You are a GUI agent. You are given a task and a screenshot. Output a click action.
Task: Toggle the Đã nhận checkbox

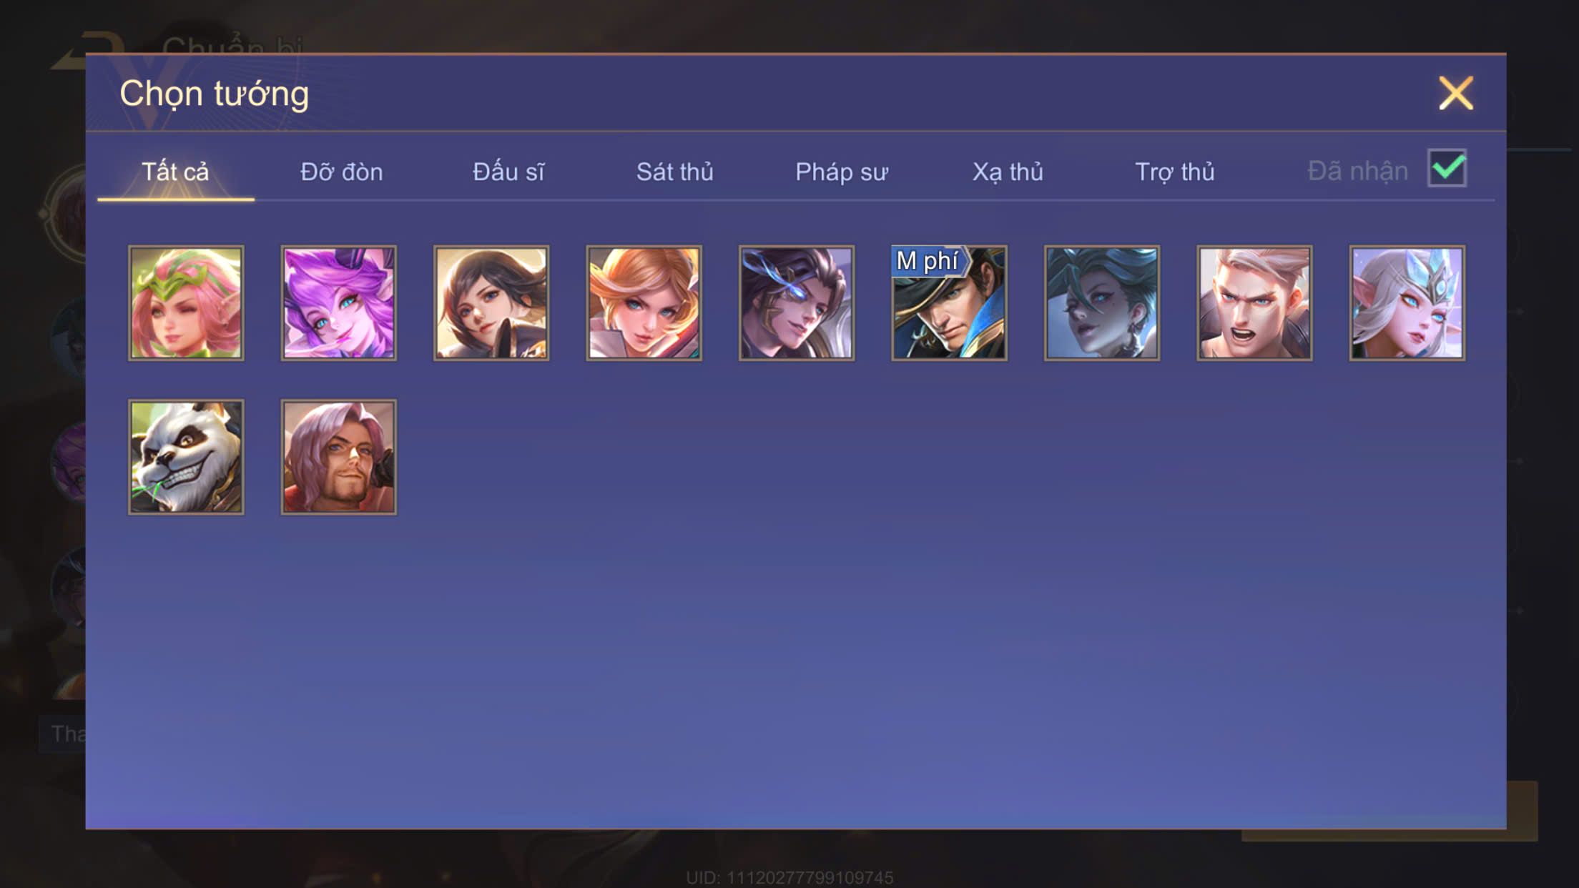[x=1447, y=169]
